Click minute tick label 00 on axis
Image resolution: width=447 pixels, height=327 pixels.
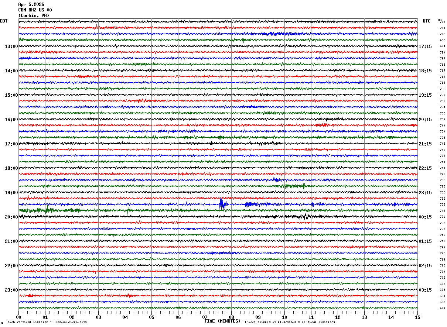pyautogui.click(x=18, y=317)
